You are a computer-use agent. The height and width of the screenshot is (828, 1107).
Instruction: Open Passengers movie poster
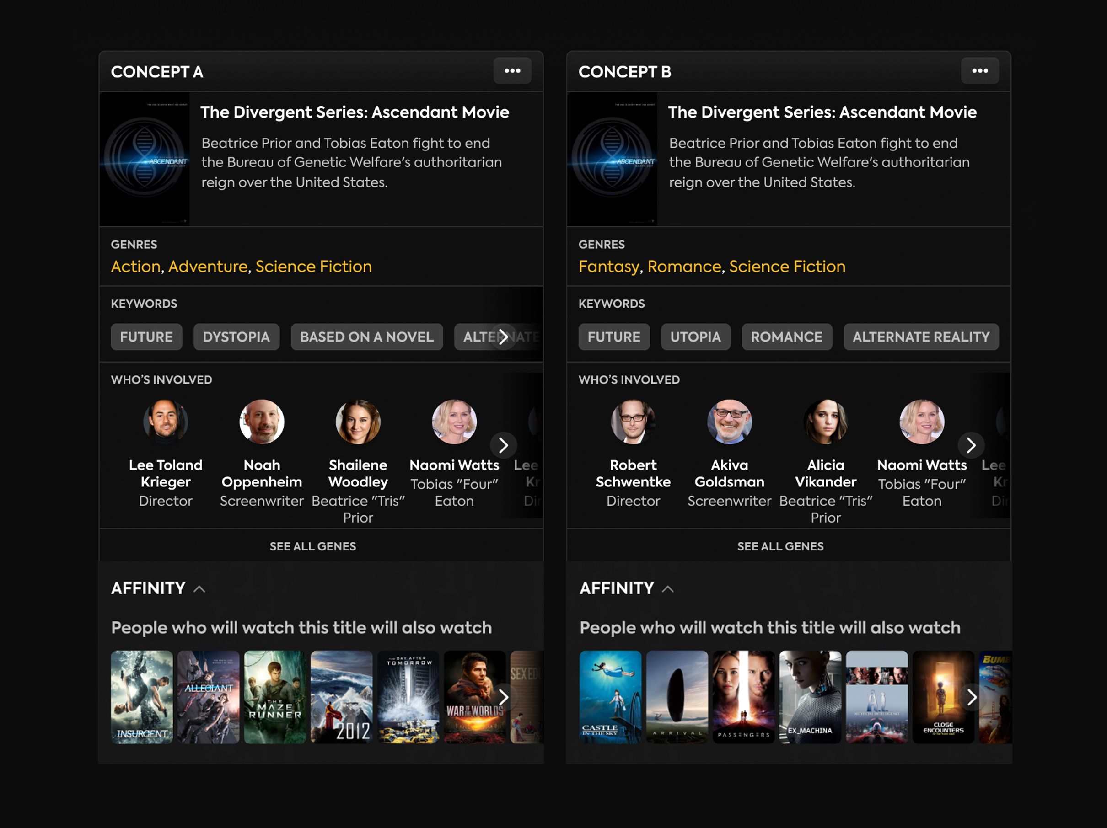(743, 697)
